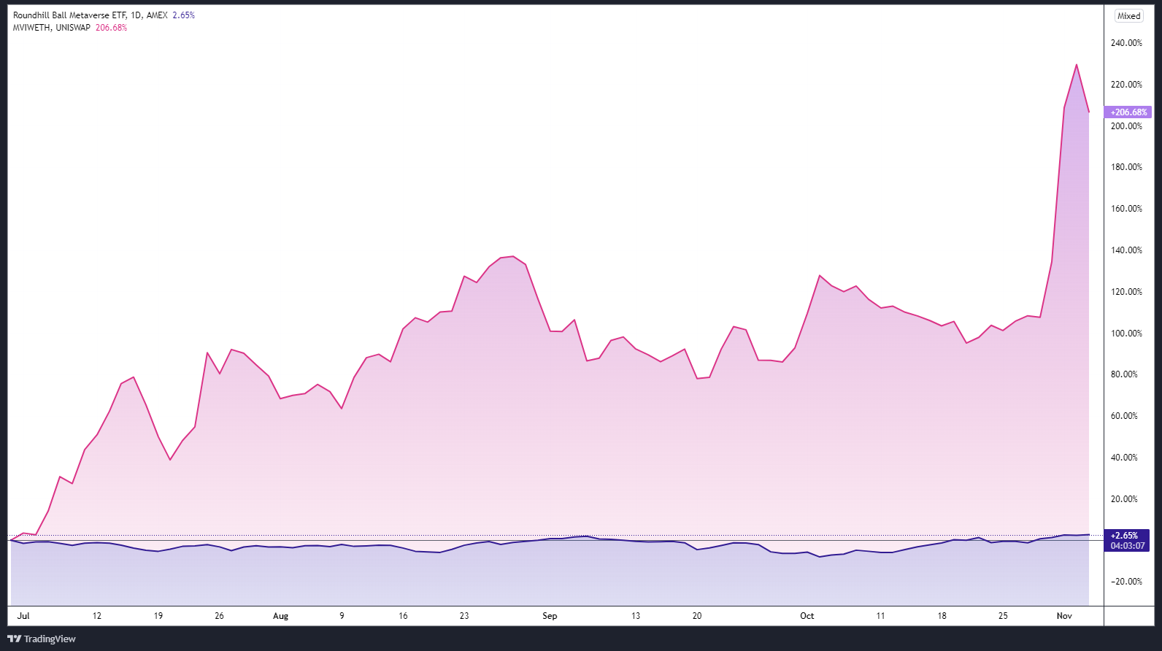Click the 20.00% scale label
1162x651 pixels.
click(x=1124, y=499)
